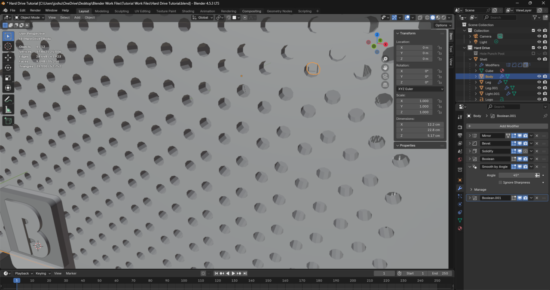Select the Move tool in toolbar

pyautogui.click(x=8, y=57)
